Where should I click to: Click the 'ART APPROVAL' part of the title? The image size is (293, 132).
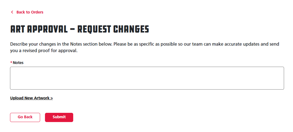click(39, 29)
